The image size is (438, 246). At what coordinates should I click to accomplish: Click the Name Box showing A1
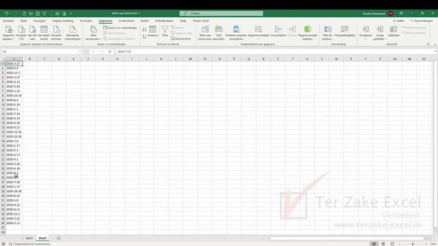[39, 52]
